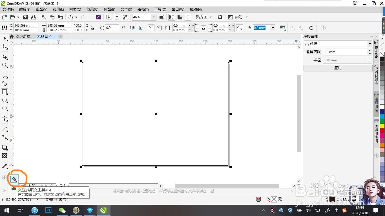Add a new document tab with plus
The image size is (385, 216).
pyautogui.click(x=60, y=36)
